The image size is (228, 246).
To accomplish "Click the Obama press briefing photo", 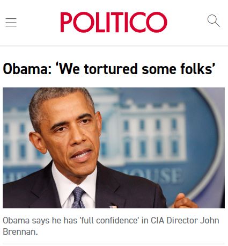I will (x=114, y=148).
